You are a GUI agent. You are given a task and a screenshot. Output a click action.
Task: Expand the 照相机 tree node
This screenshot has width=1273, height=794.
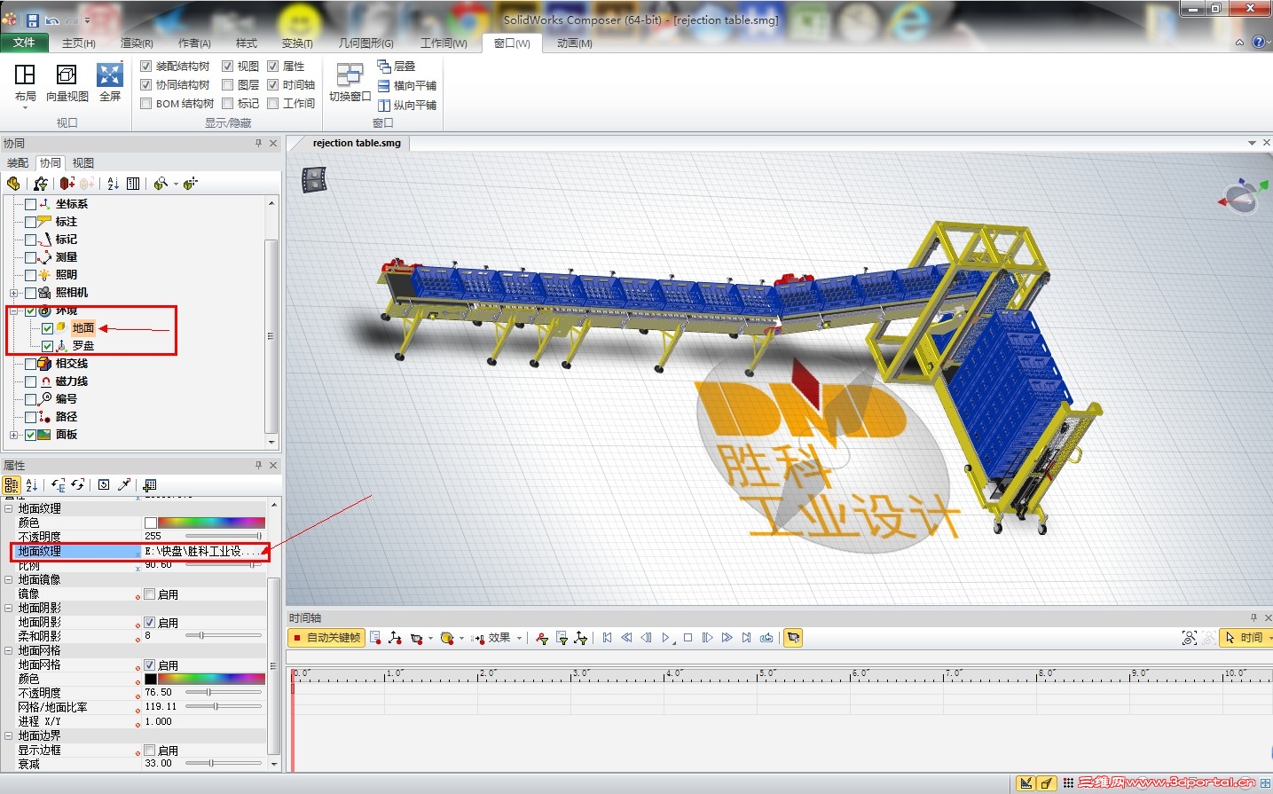click(13, 293)
